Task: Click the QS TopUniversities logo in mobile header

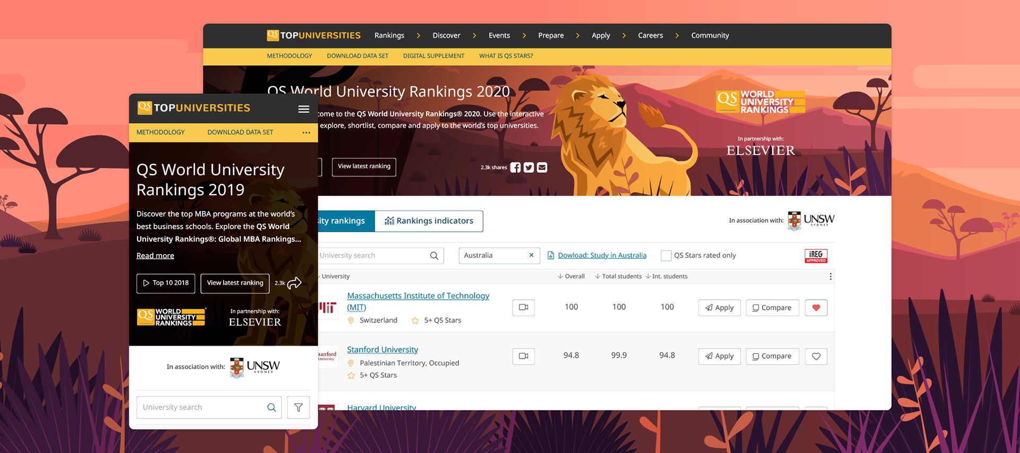Action: 193,108
